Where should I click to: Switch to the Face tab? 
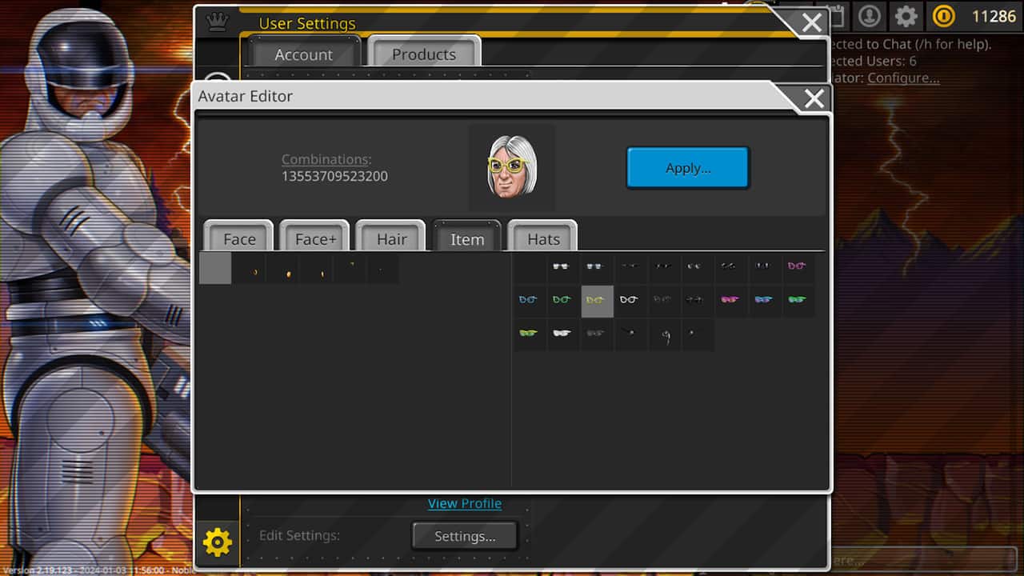(239, 238)
